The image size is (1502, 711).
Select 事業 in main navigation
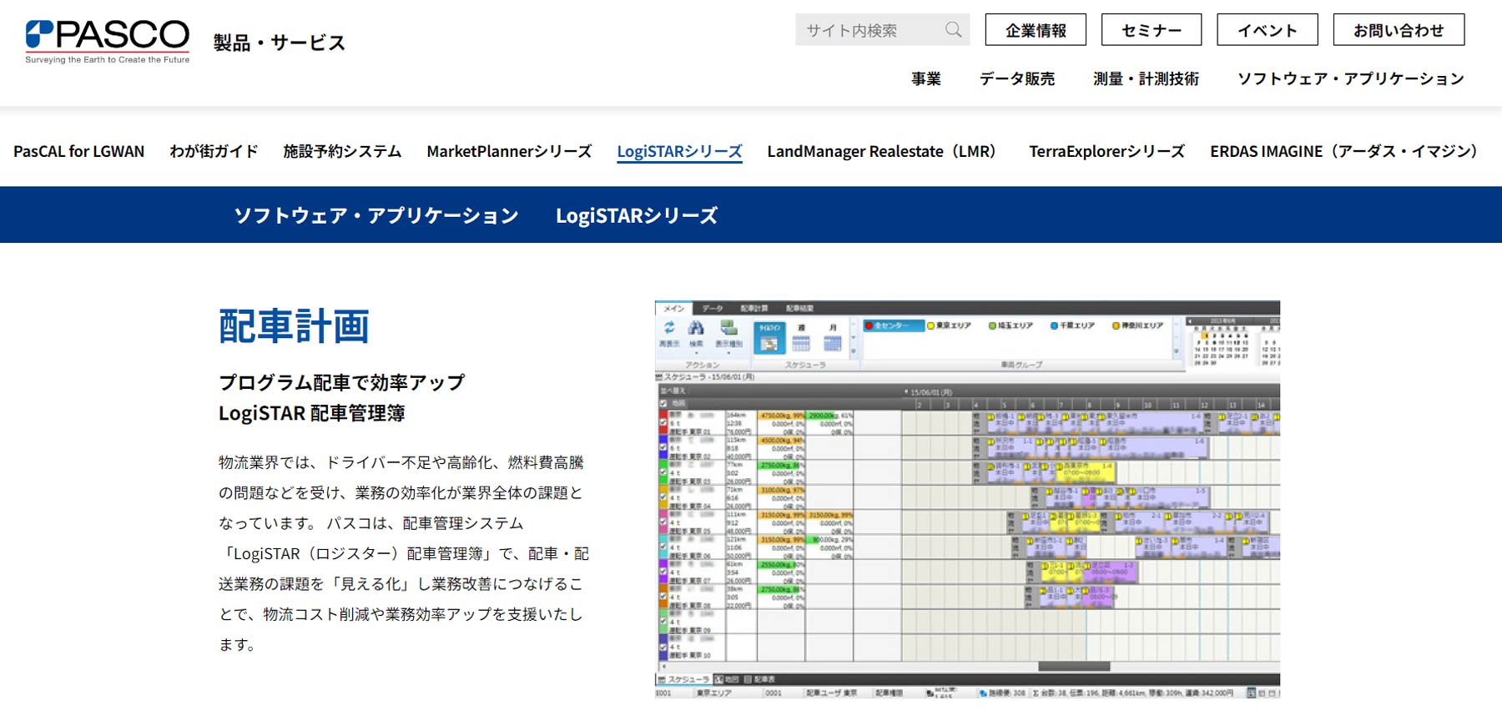pos(926,78)
